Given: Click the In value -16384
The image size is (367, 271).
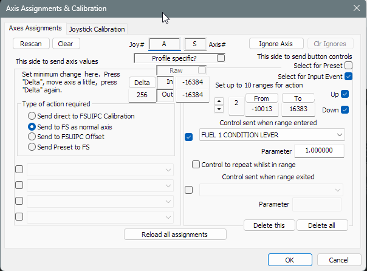Looking at the screenshot, I should (x=193, y=82).
